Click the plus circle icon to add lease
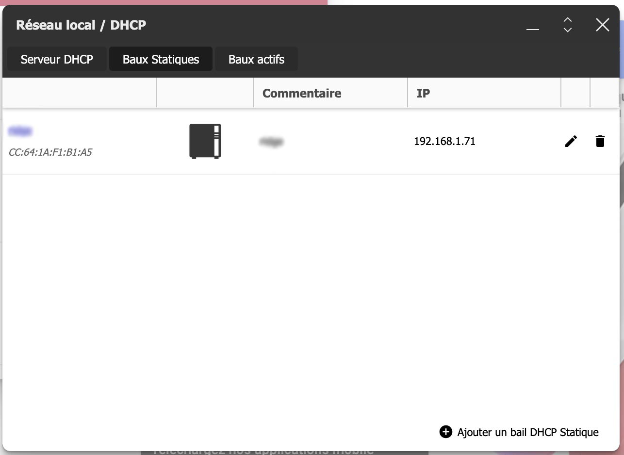Image resolution: width=624 pixels, height=455 pixels. (445, 432)
